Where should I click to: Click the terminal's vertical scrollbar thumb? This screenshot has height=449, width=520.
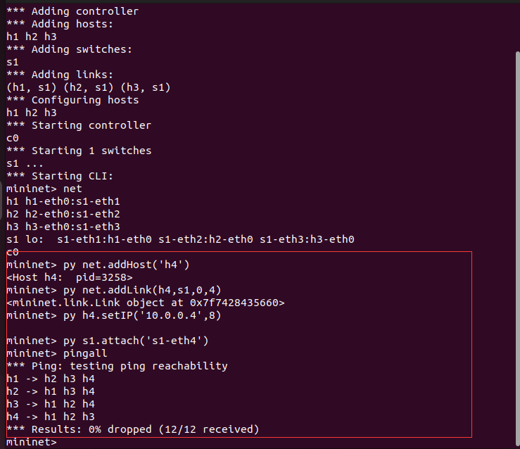click(x=516, y=239)
